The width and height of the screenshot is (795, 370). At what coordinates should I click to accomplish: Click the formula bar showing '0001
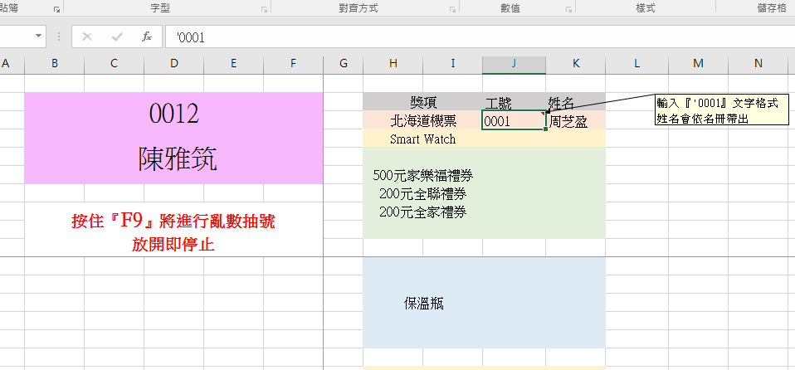click(x=480, y=37)
